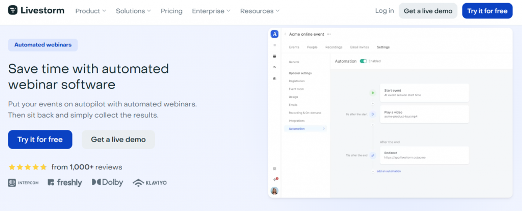Expand the Enterprise dropdown menu

[x=211, y=11]
